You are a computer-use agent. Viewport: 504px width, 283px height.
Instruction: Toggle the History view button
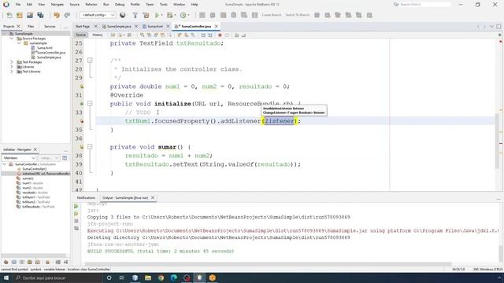coord(98,35)
